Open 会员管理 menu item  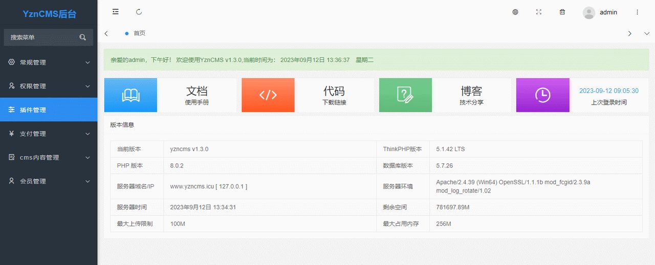(x=49, y=181)
